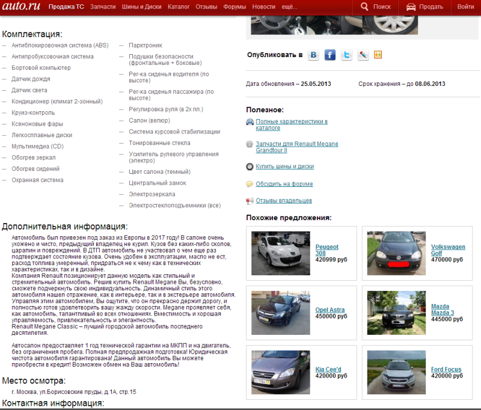Viewport: 481px width, 410px height.
Task: Open the Peugeot 308 offer link
Action: [x=326, y=250]
